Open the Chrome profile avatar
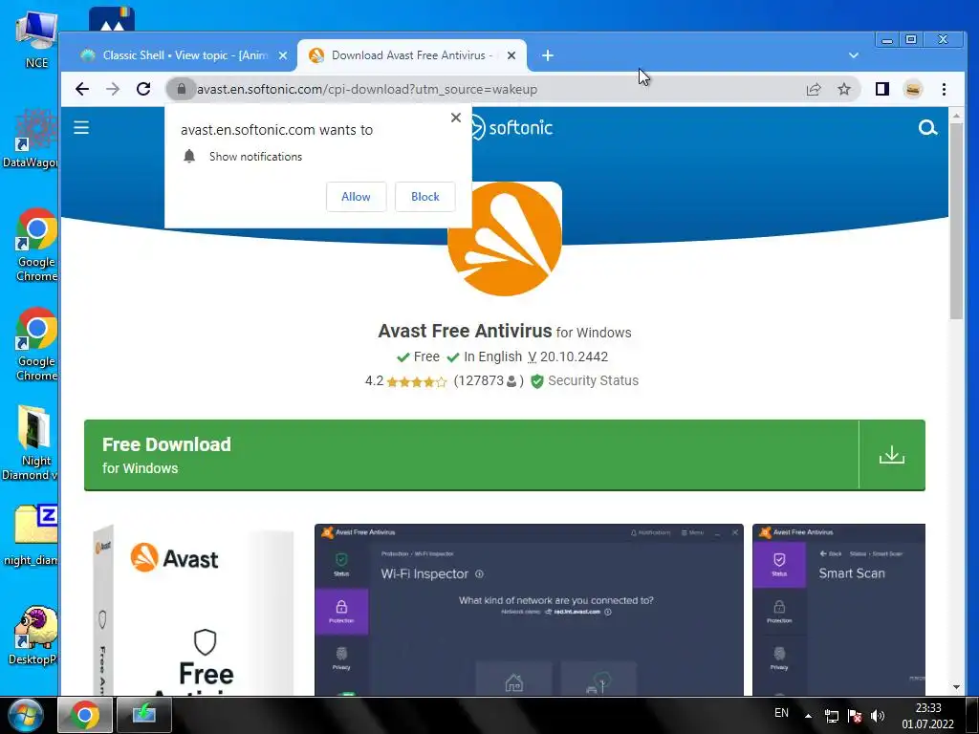 coord(913,89)
